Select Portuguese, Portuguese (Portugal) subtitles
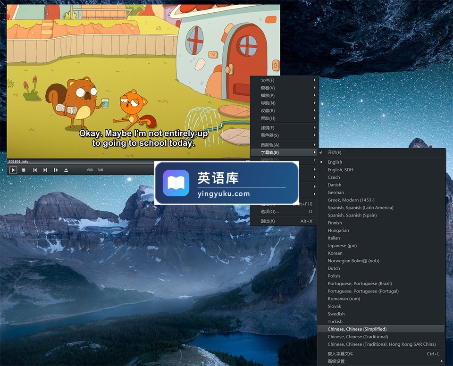This screenshot has height=366, width=453. 381,291
